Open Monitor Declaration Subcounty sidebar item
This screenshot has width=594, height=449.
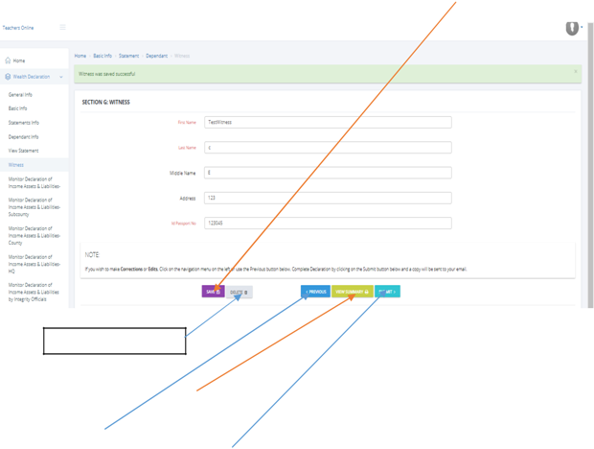coord(34,207)
